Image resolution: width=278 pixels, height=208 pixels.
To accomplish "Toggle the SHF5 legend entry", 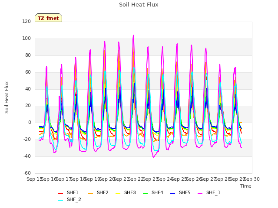I will [x=180, y=192].
